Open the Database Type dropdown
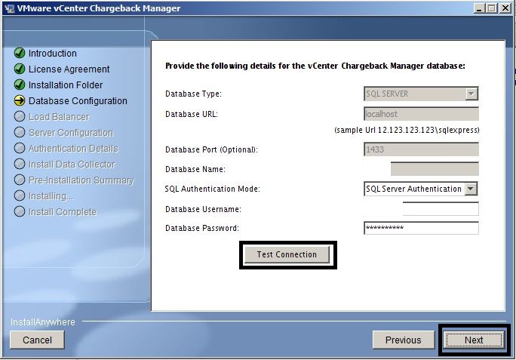Screen dimensions: 516x360 click(471, 94)
